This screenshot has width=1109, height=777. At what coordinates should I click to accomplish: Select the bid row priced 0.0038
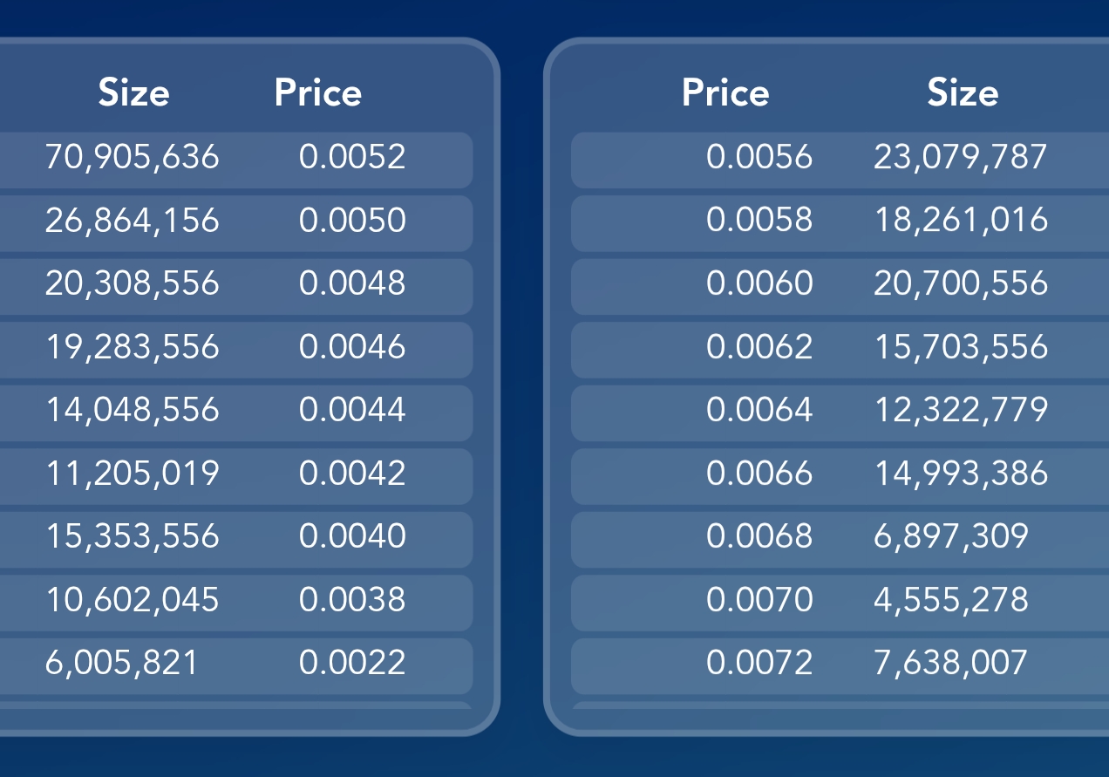(235, 603)
